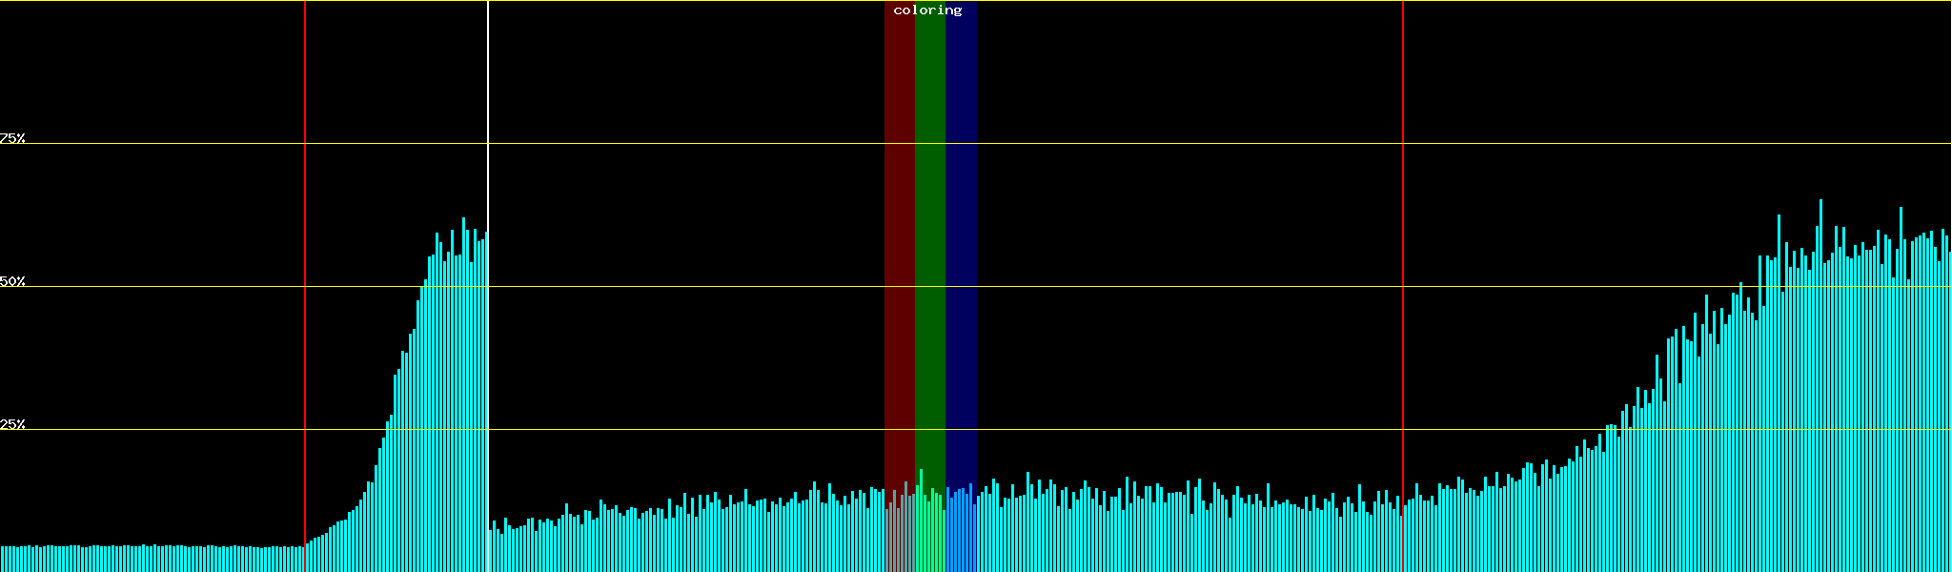Click the 75% axis label
Screen dimensions: 1952x572
coord(12,138)
